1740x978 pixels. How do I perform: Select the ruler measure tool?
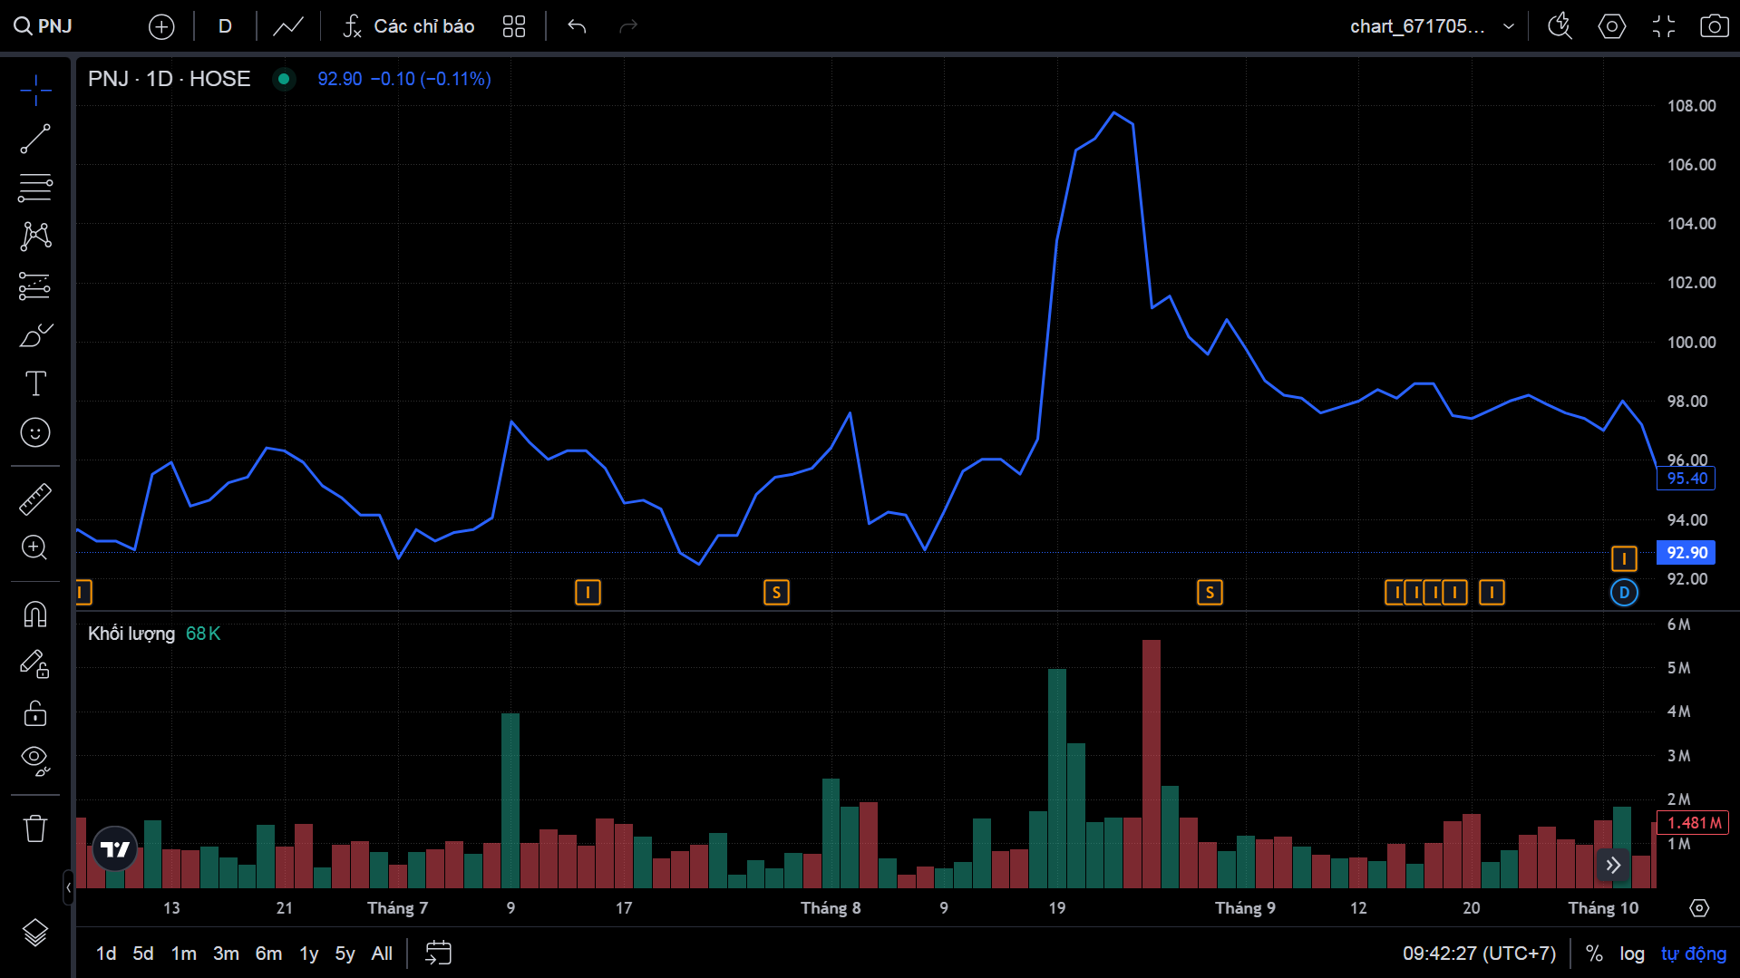pos(35,499)
